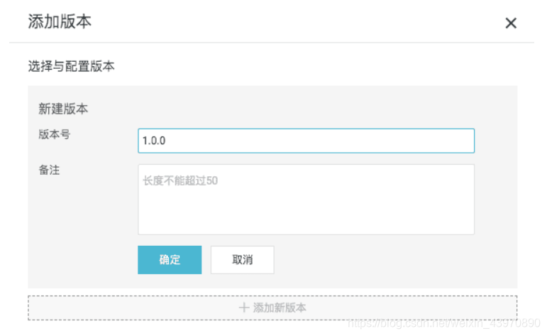The image size is (547, 336).
Task: Click the 版本号 input field containing 1.0.0
Action: [306, 141]
